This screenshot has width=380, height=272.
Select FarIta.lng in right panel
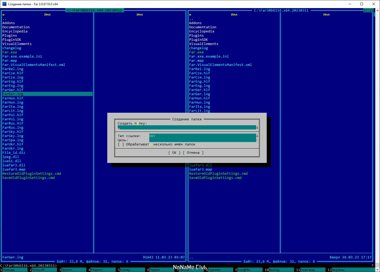pyautogui.click(x=200, y=107)
